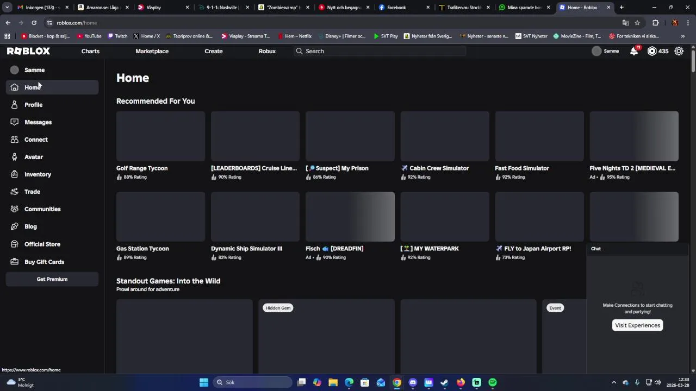Open the Cabin Crew Simulator game thumbnail
The height and width of the screenshot is (391, 696).
click(x=445, y=136)
